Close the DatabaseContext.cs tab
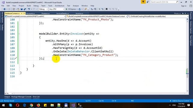 click(x=24, y=13)
